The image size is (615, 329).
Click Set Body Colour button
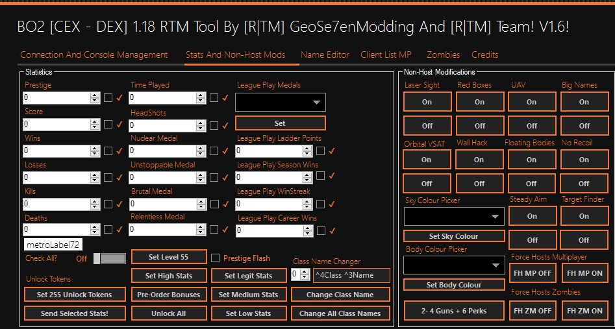point(454,285)
